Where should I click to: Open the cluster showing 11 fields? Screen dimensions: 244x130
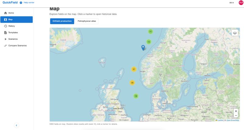coord(150,32)
